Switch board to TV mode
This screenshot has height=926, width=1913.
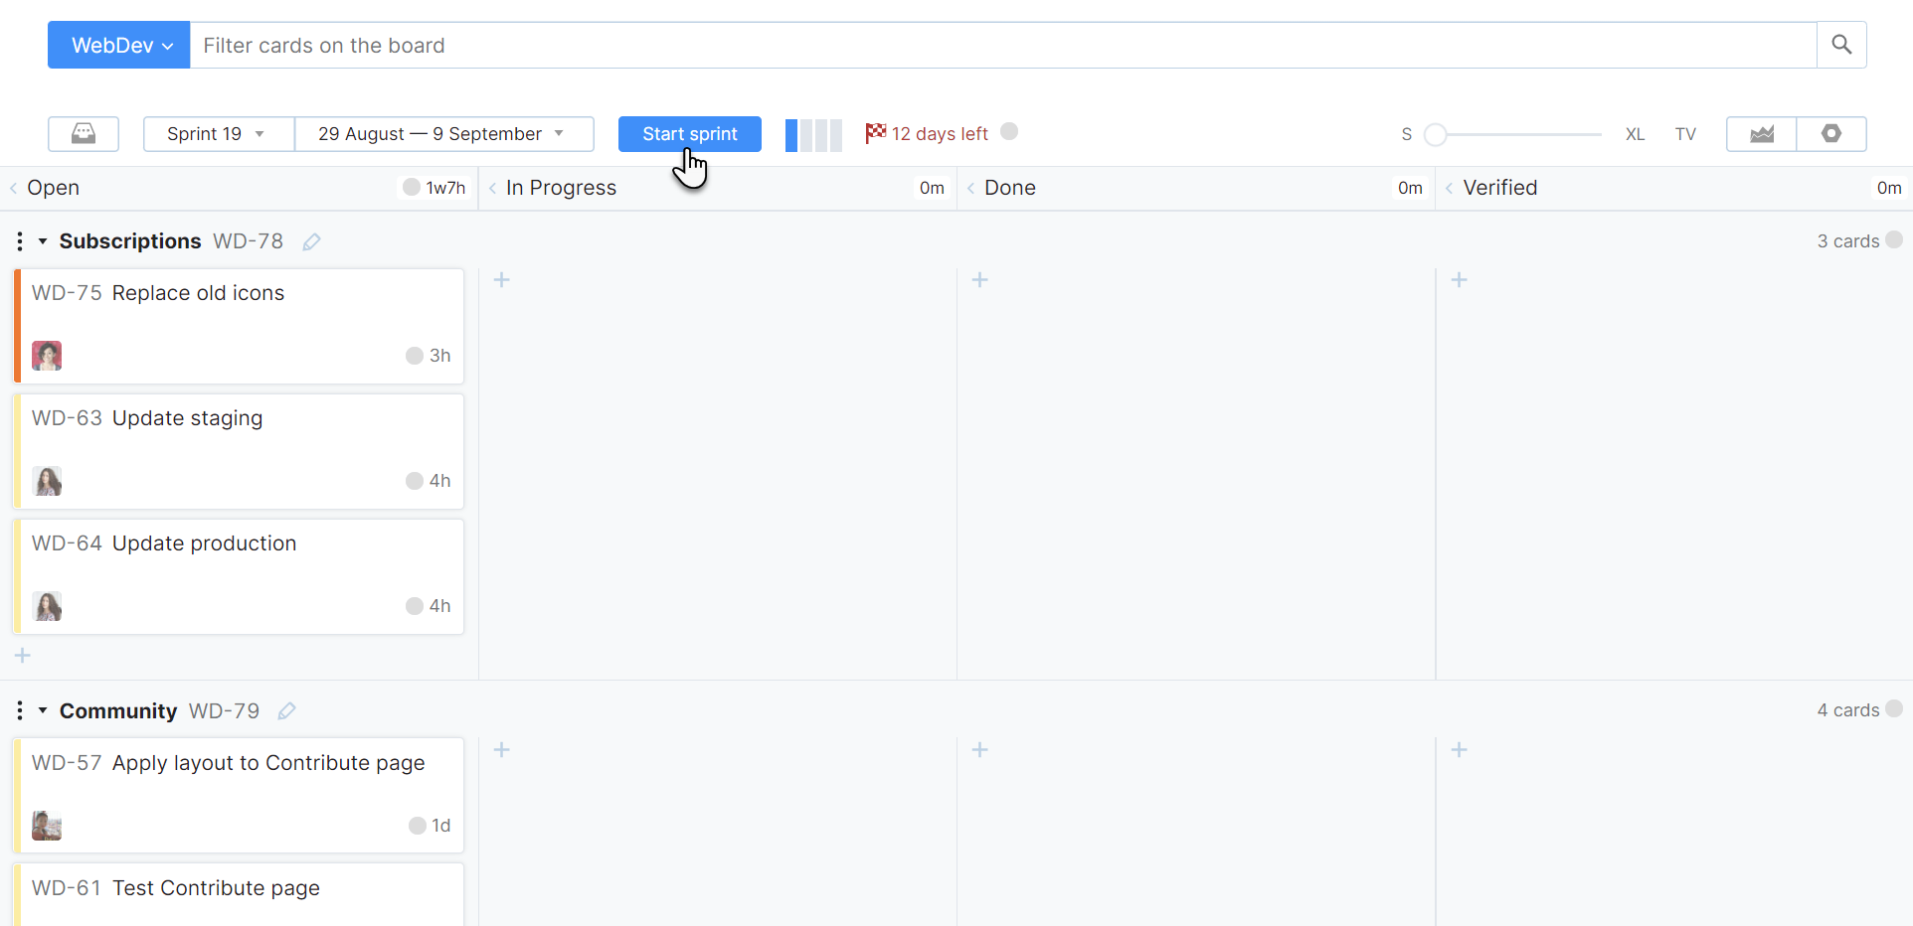click(1685, 134)
